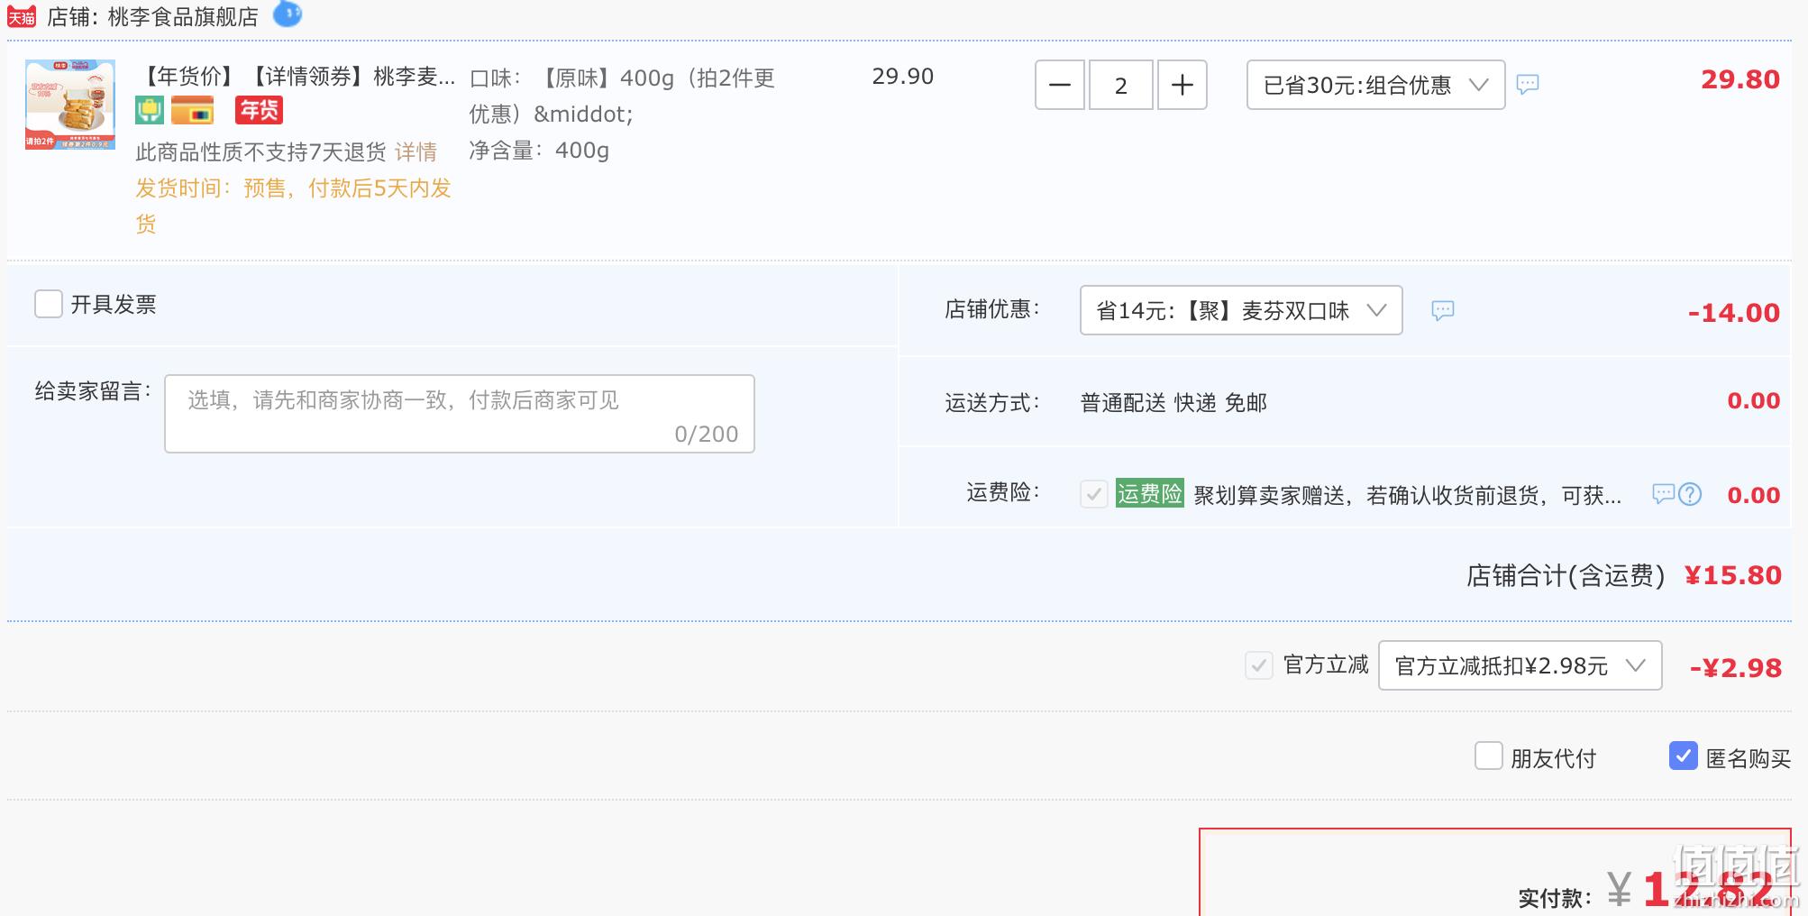Click the 给卖家留言 message text box
Screen dimensions: 1808x916
click(x=460, y=414)
